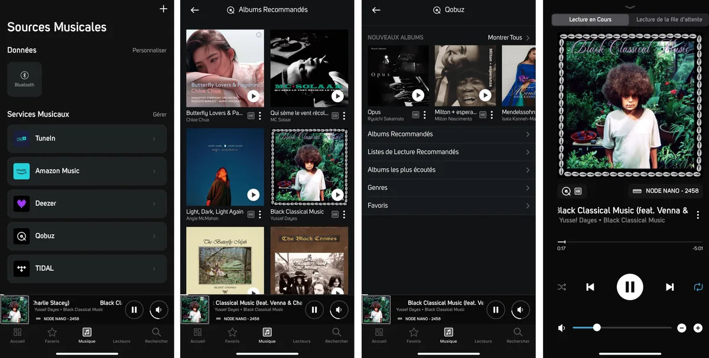Pause from mini player on Albums Recommandés screen
Screen dimensions: 709x358
pos(314,310)
